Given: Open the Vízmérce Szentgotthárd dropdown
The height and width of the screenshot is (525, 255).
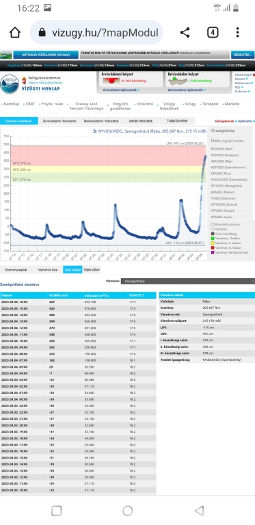Looking at the screenshot, I should 188,281.
